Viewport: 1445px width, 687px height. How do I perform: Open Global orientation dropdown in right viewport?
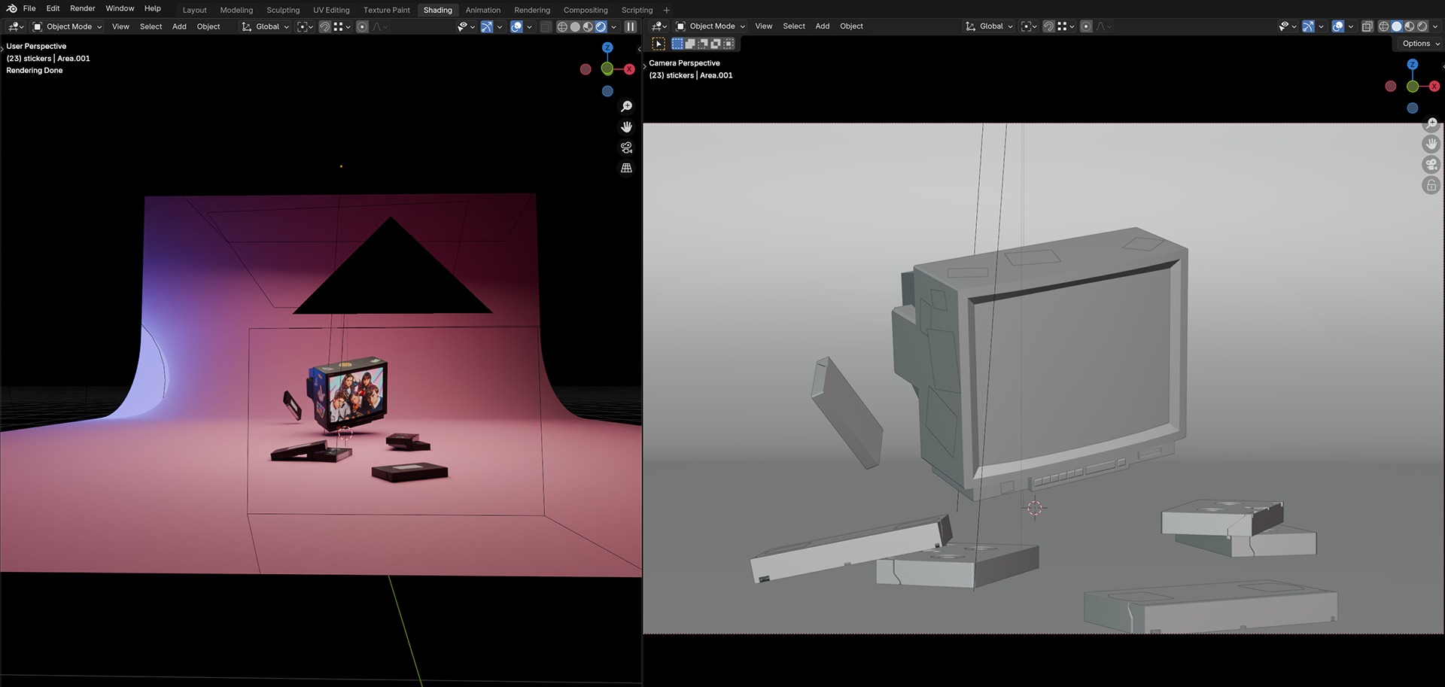(x=990, y=26)
